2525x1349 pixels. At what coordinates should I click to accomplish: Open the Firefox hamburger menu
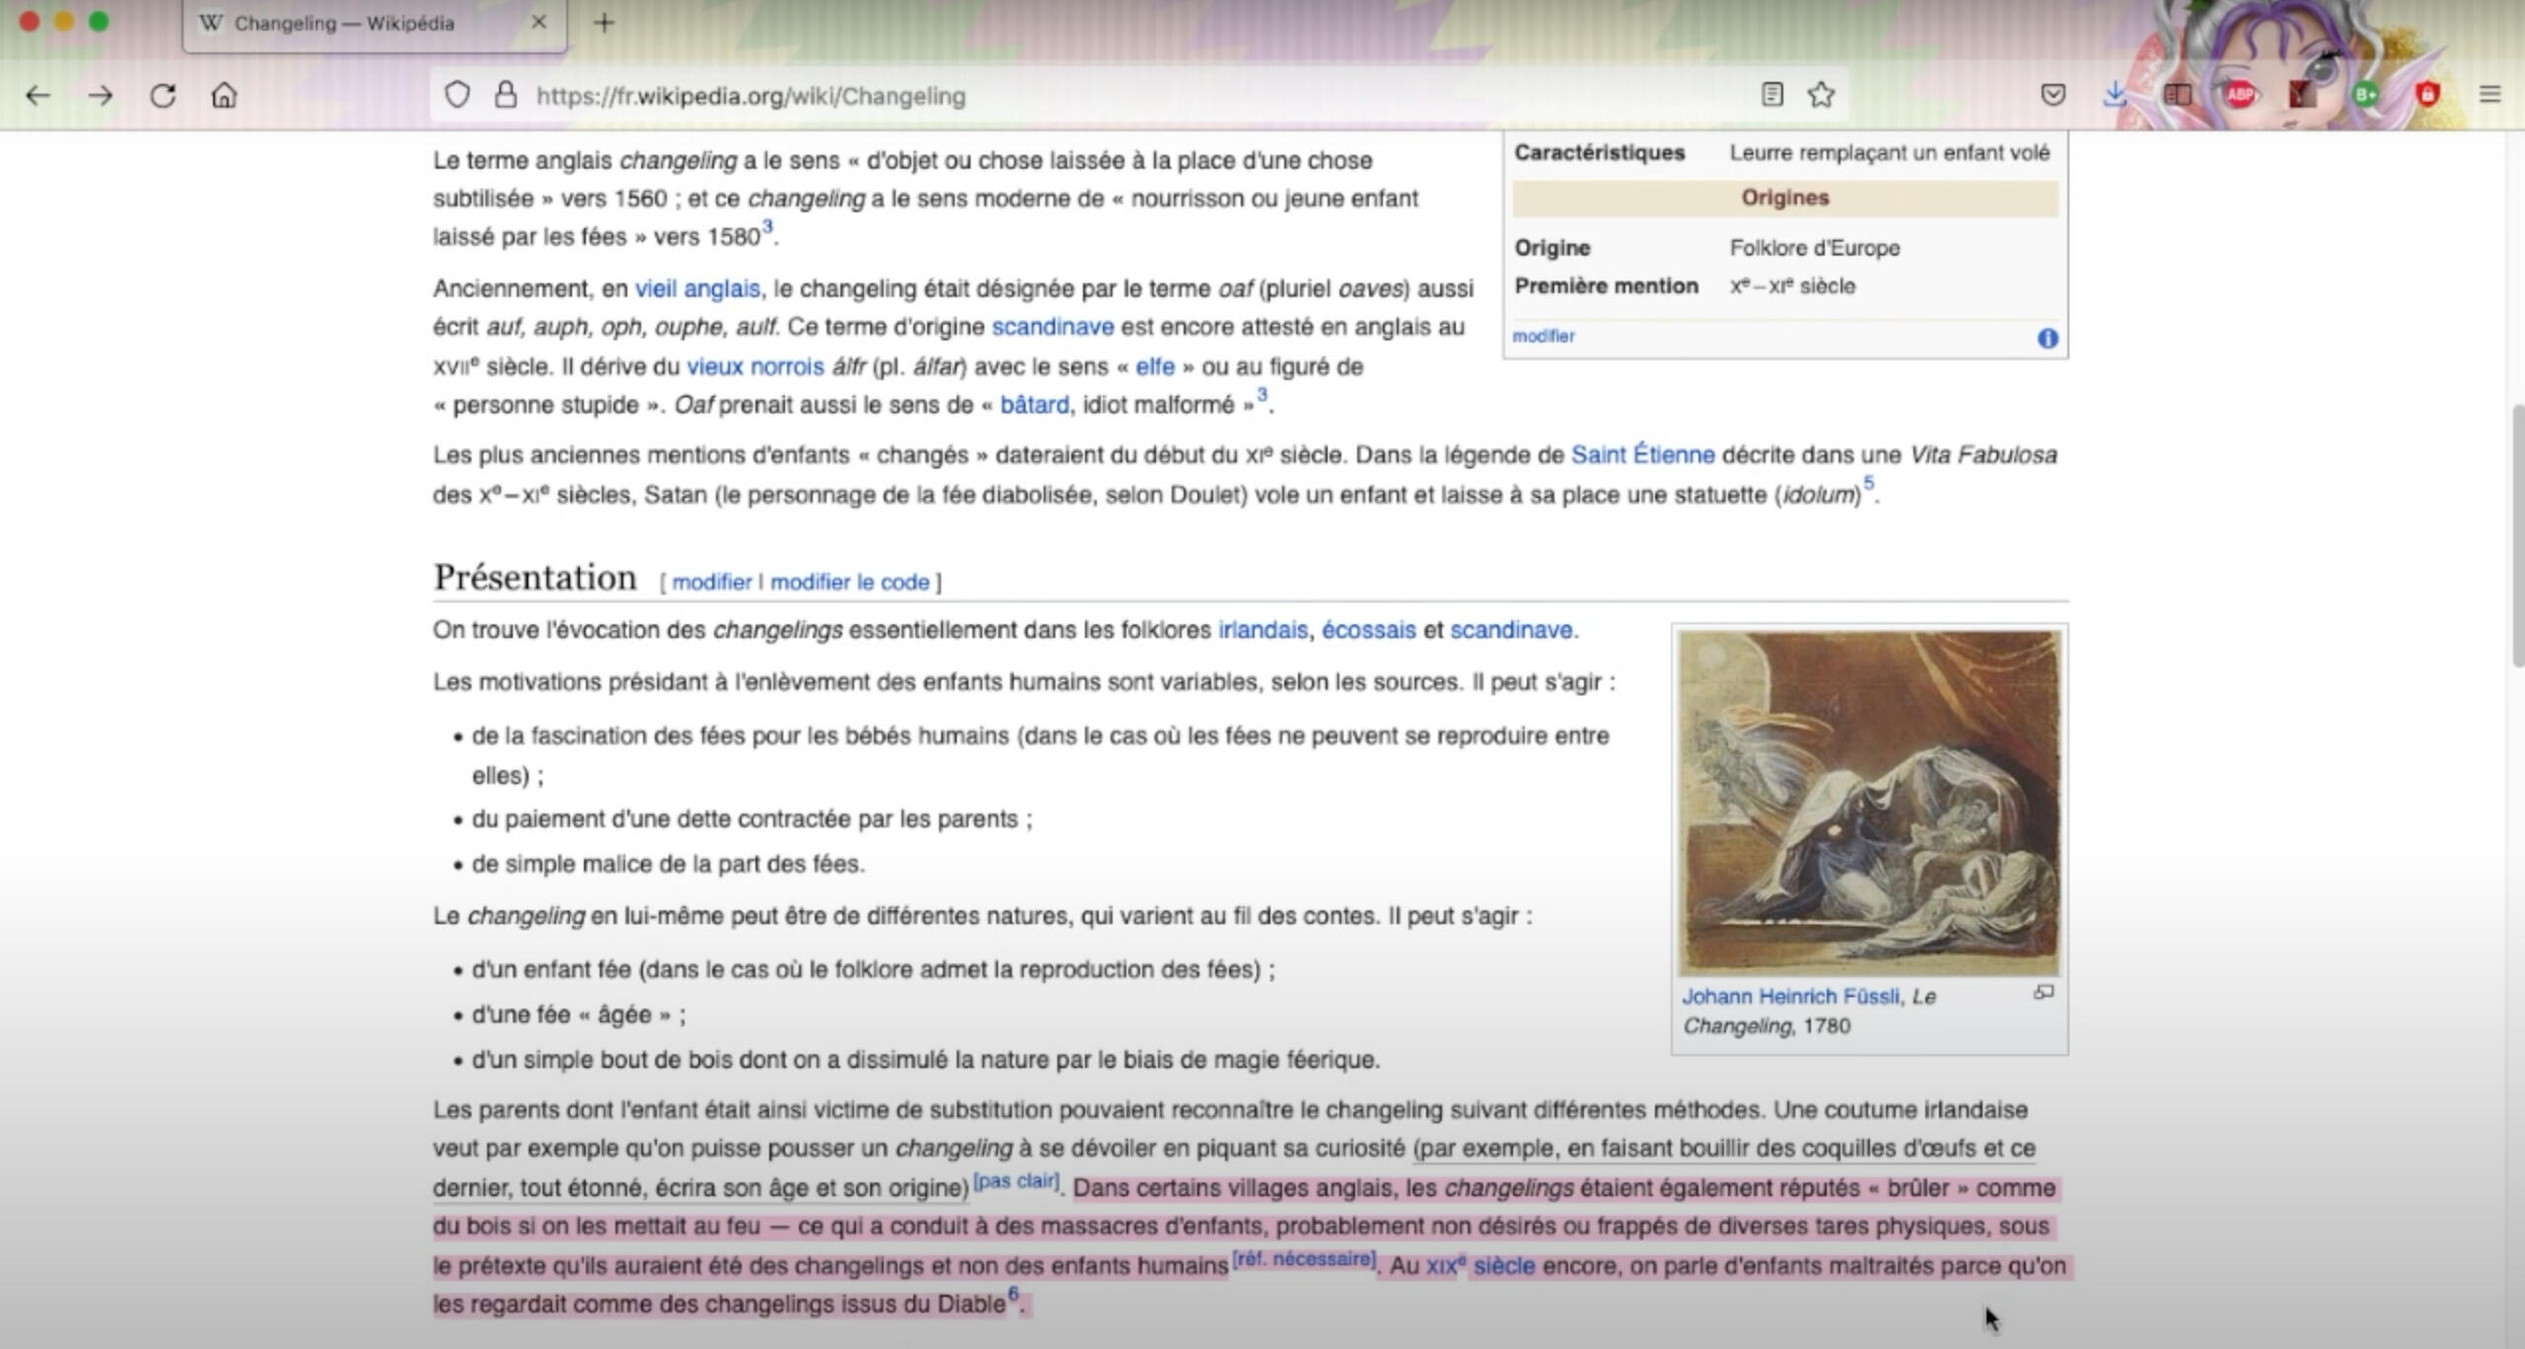2489,95
